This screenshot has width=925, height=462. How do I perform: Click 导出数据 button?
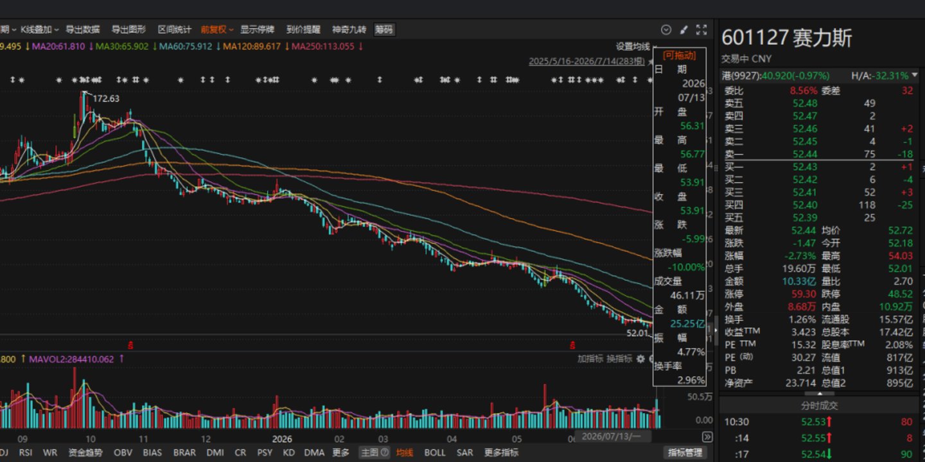tap(83, 30)
